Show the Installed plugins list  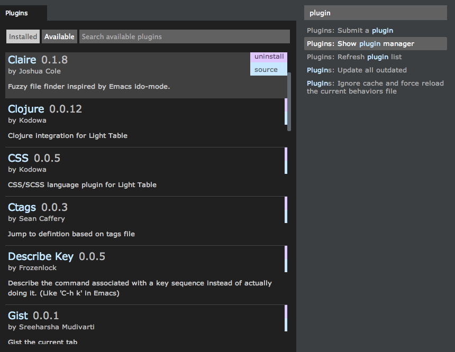23,36
